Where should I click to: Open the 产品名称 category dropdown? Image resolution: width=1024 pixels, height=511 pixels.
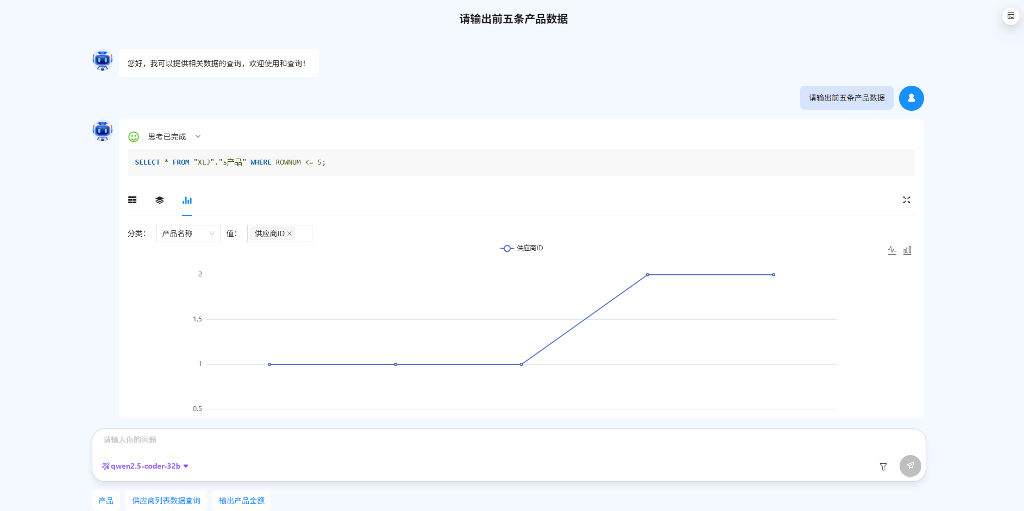coord(188,234)
